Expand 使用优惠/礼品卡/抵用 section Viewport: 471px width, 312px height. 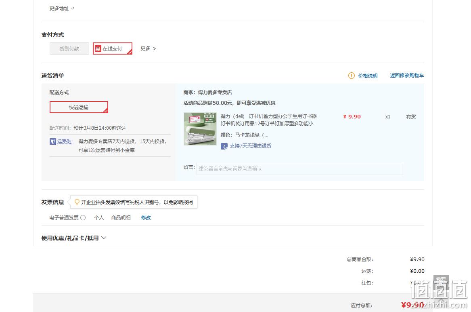click(73, 238)
